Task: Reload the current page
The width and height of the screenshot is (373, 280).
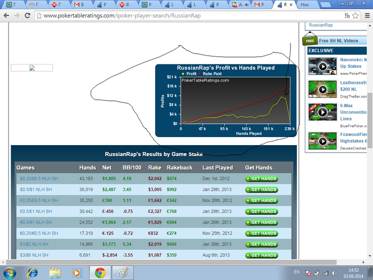Action: [x=28, y=15]
